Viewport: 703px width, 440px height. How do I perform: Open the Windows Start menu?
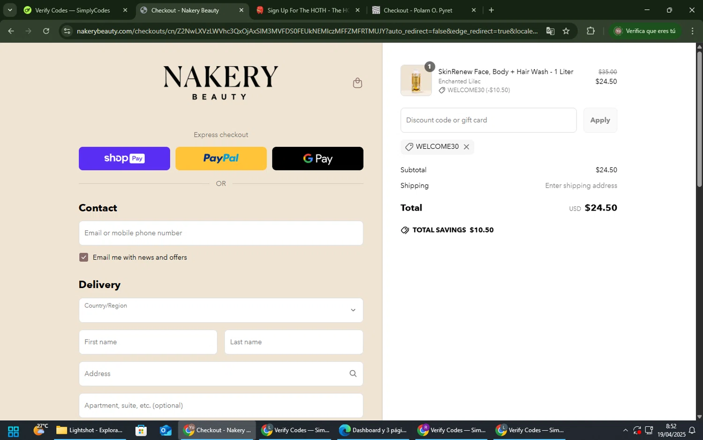(13, 430)
